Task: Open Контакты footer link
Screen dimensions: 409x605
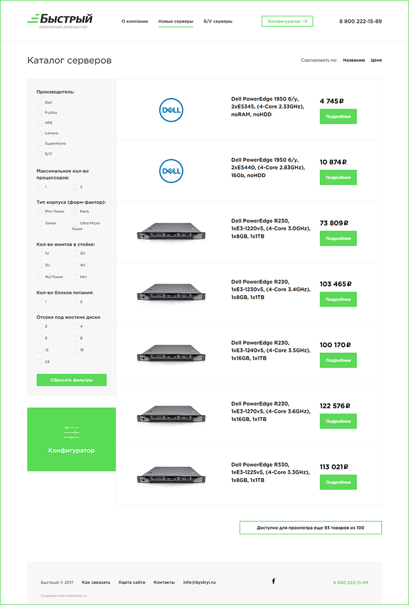Action: 164,582
